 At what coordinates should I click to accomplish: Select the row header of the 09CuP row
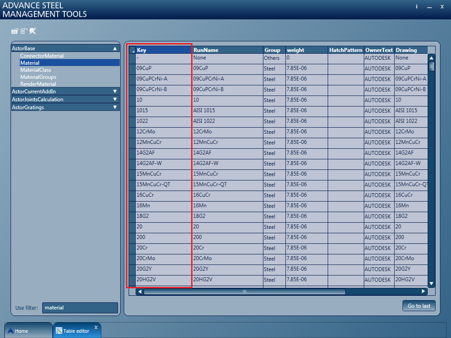[x=132, y=69]
